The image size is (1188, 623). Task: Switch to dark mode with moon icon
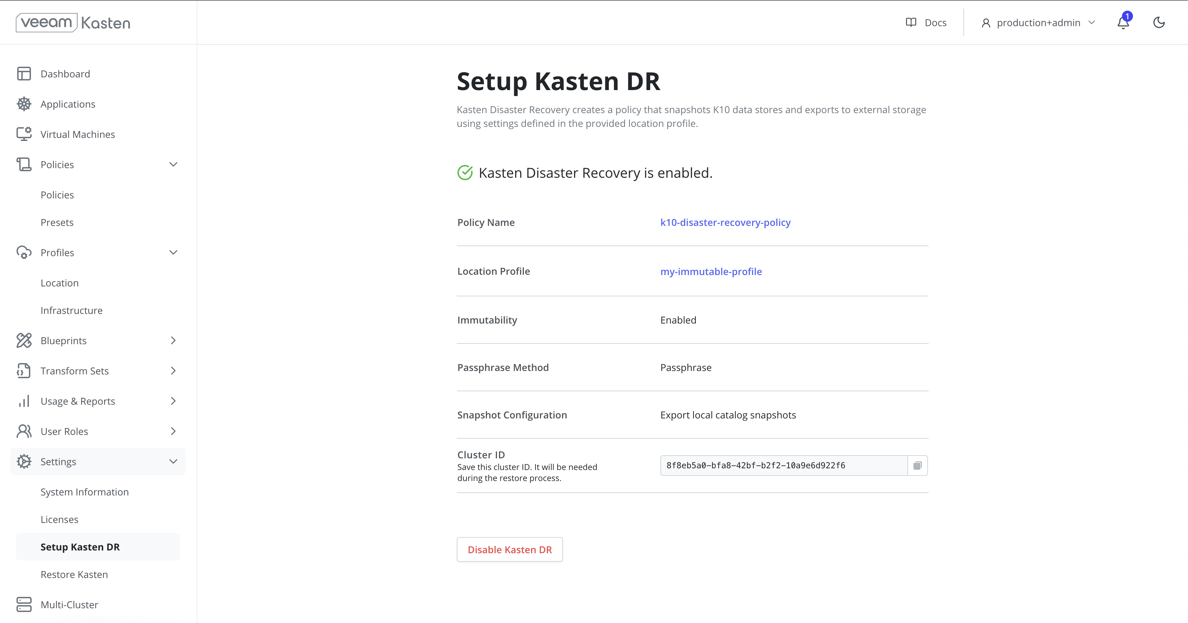click(x=1159, y=22)
